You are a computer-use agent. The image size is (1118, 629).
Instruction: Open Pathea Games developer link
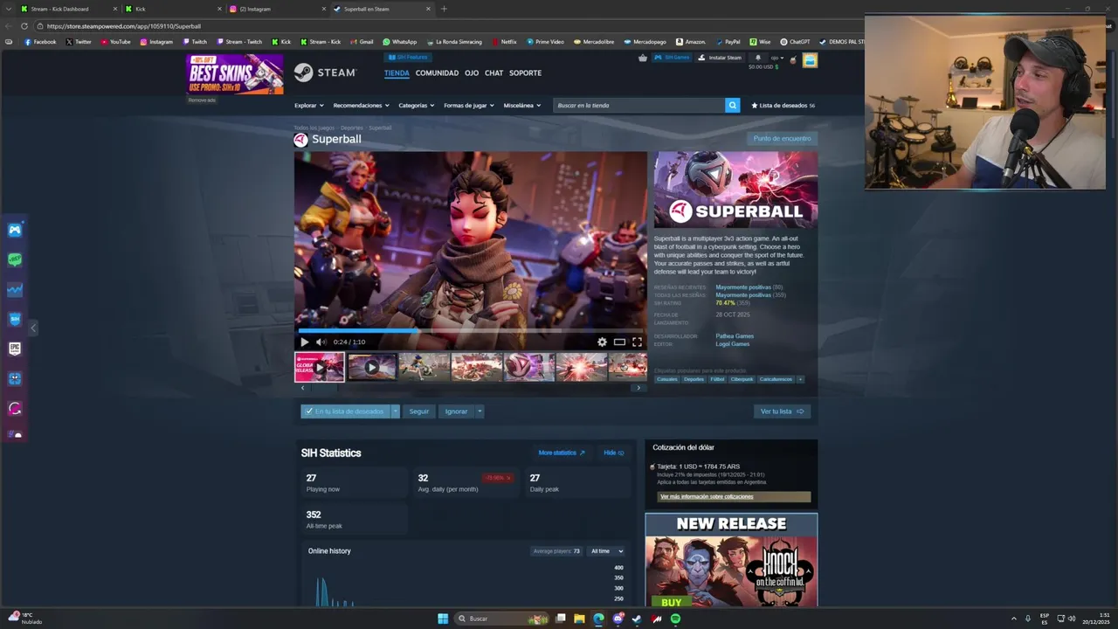[735, 336]
